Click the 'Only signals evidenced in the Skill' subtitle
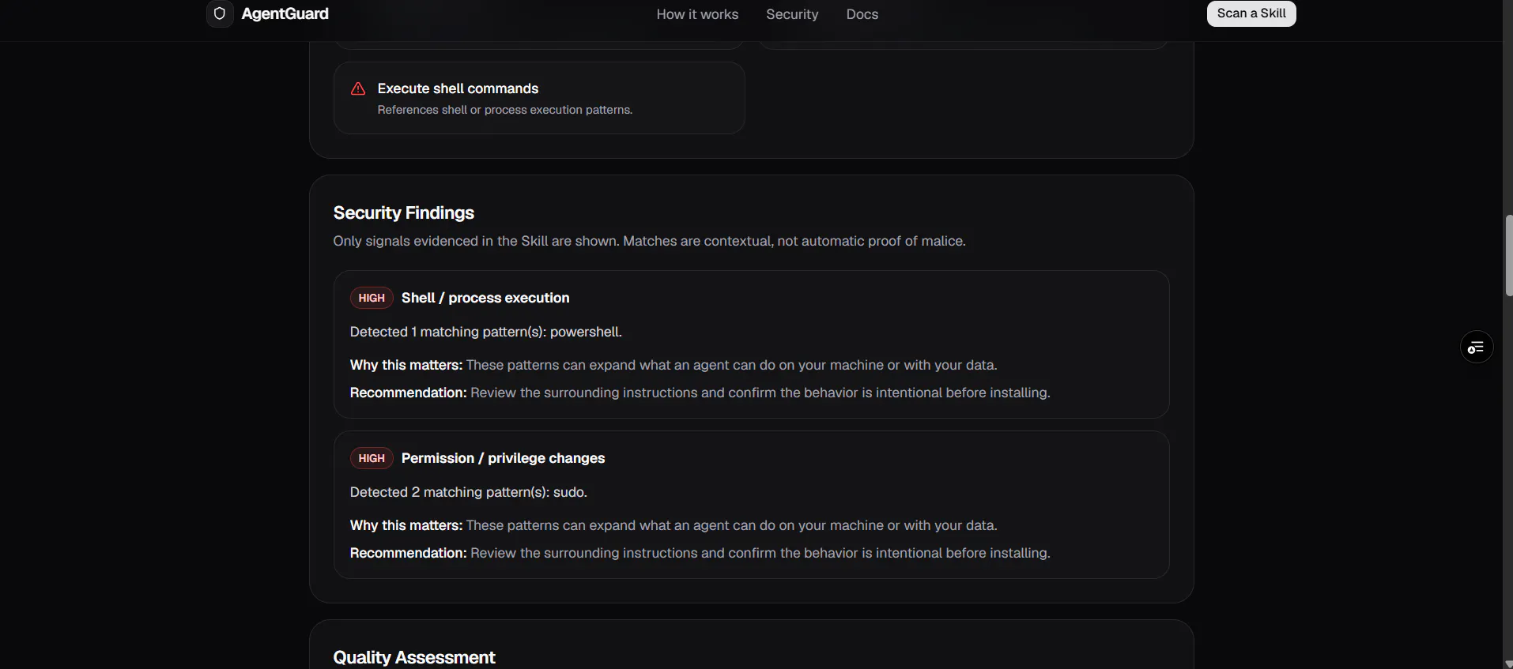The width and height of the screenshot is (1513, 669). (x=649, y=241)
